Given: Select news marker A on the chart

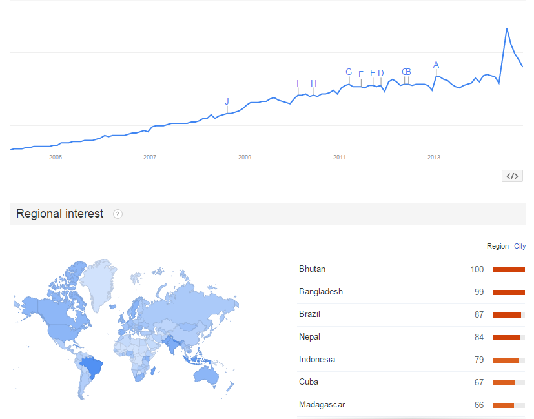Looking at the screenshot, I should point(436,65).
